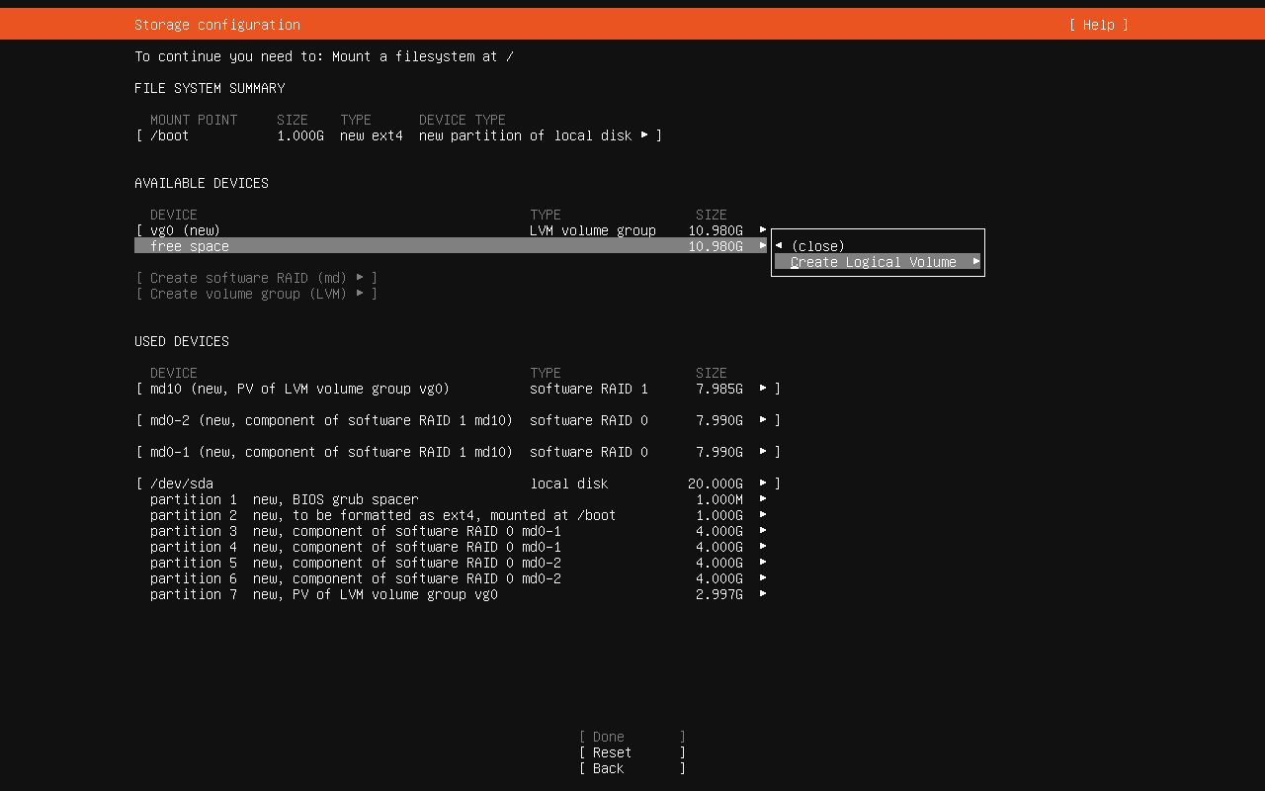Image resolution: width=1265 pixels, height=791 pixels.
Task: Click Create software RAID (md) option
Action: pyautogui.click(x=256, y=278)
